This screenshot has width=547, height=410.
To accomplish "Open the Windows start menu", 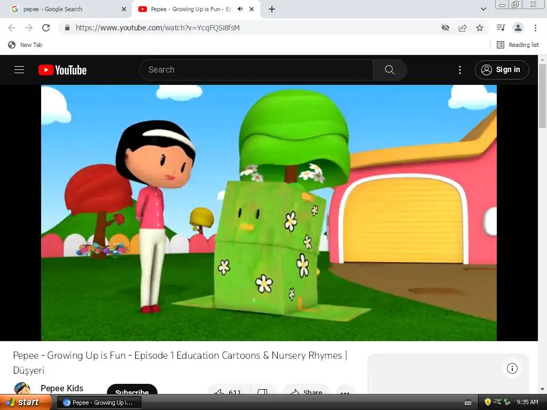I will click(25, 403).
